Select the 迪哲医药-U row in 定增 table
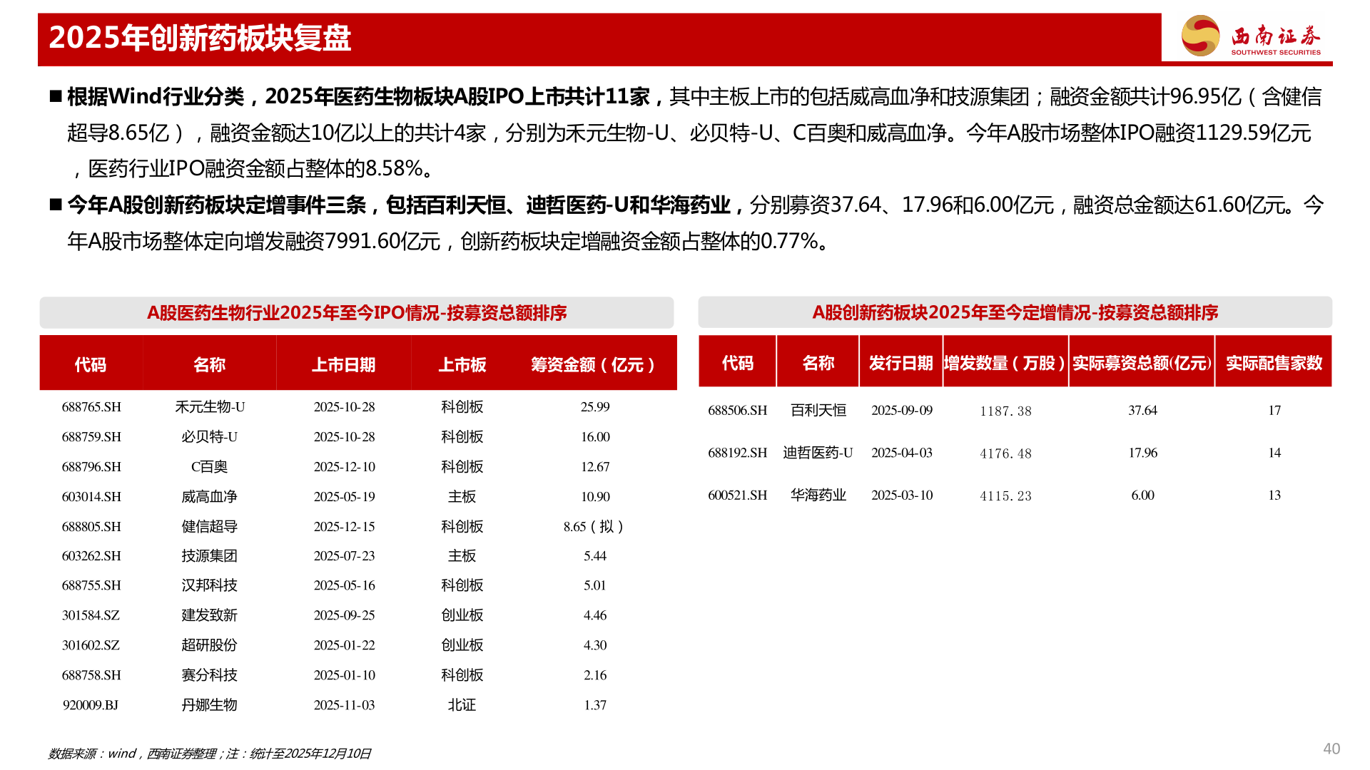This screenshot has height=770, width=1370. pos(818,452)
